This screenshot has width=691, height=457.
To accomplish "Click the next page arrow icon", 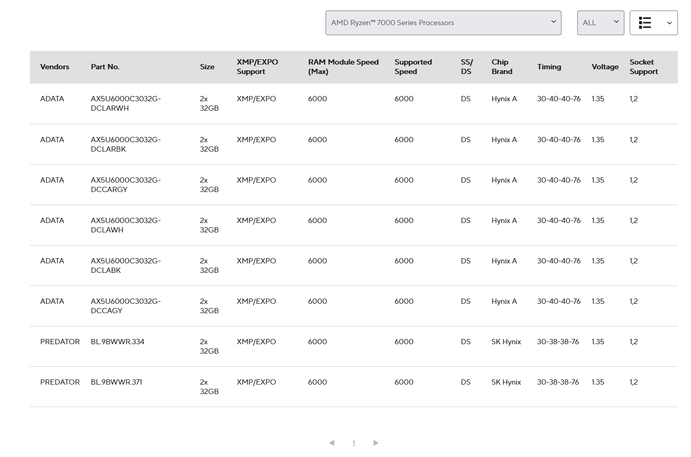I will tap(376, 443).
